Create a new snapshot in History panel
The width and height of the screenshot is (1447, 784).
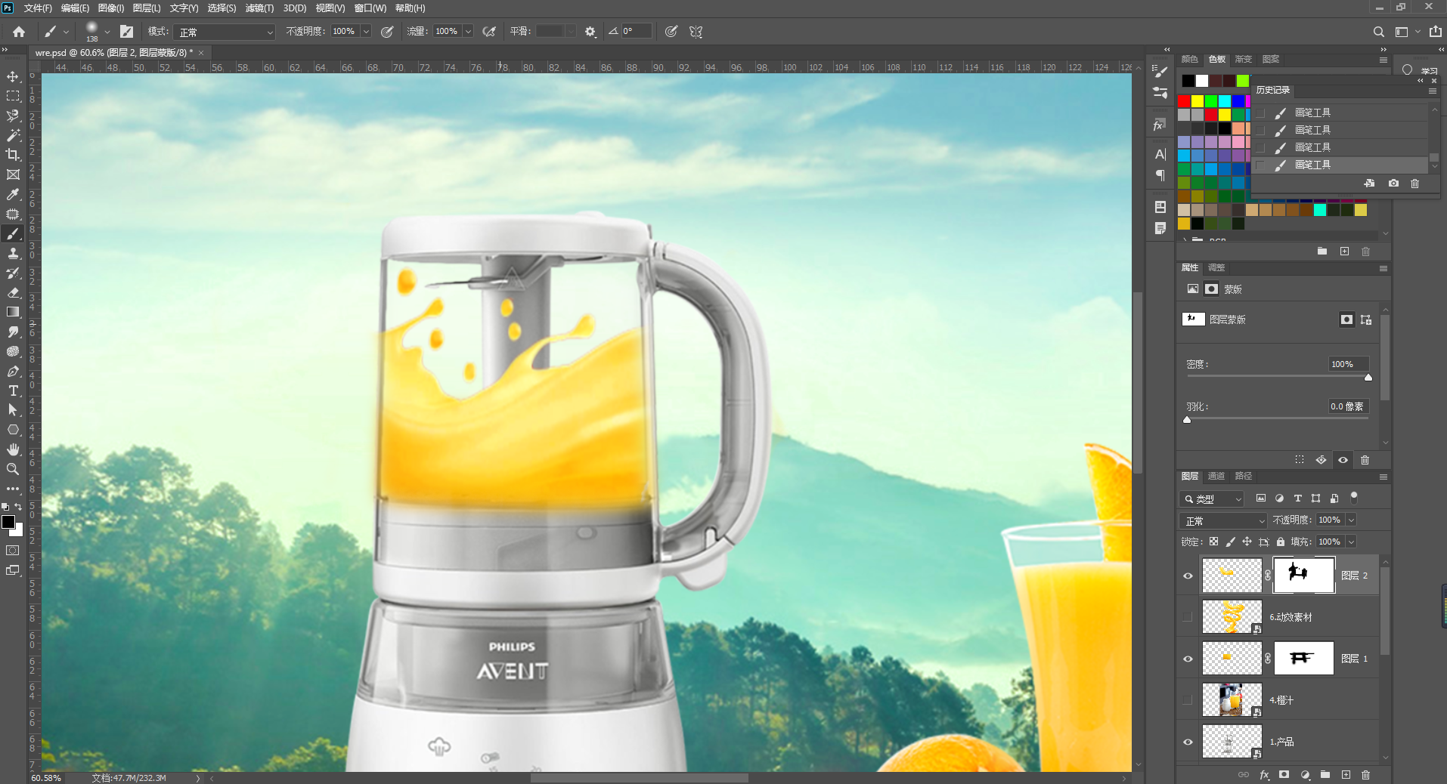1393,184
